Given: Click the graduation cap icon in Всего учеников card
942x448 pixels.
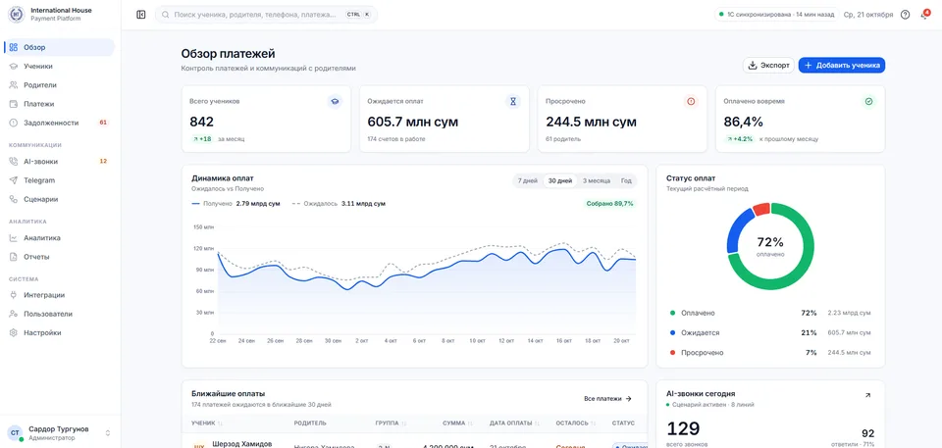Looking at the screenshot, I should click(335, 102).
